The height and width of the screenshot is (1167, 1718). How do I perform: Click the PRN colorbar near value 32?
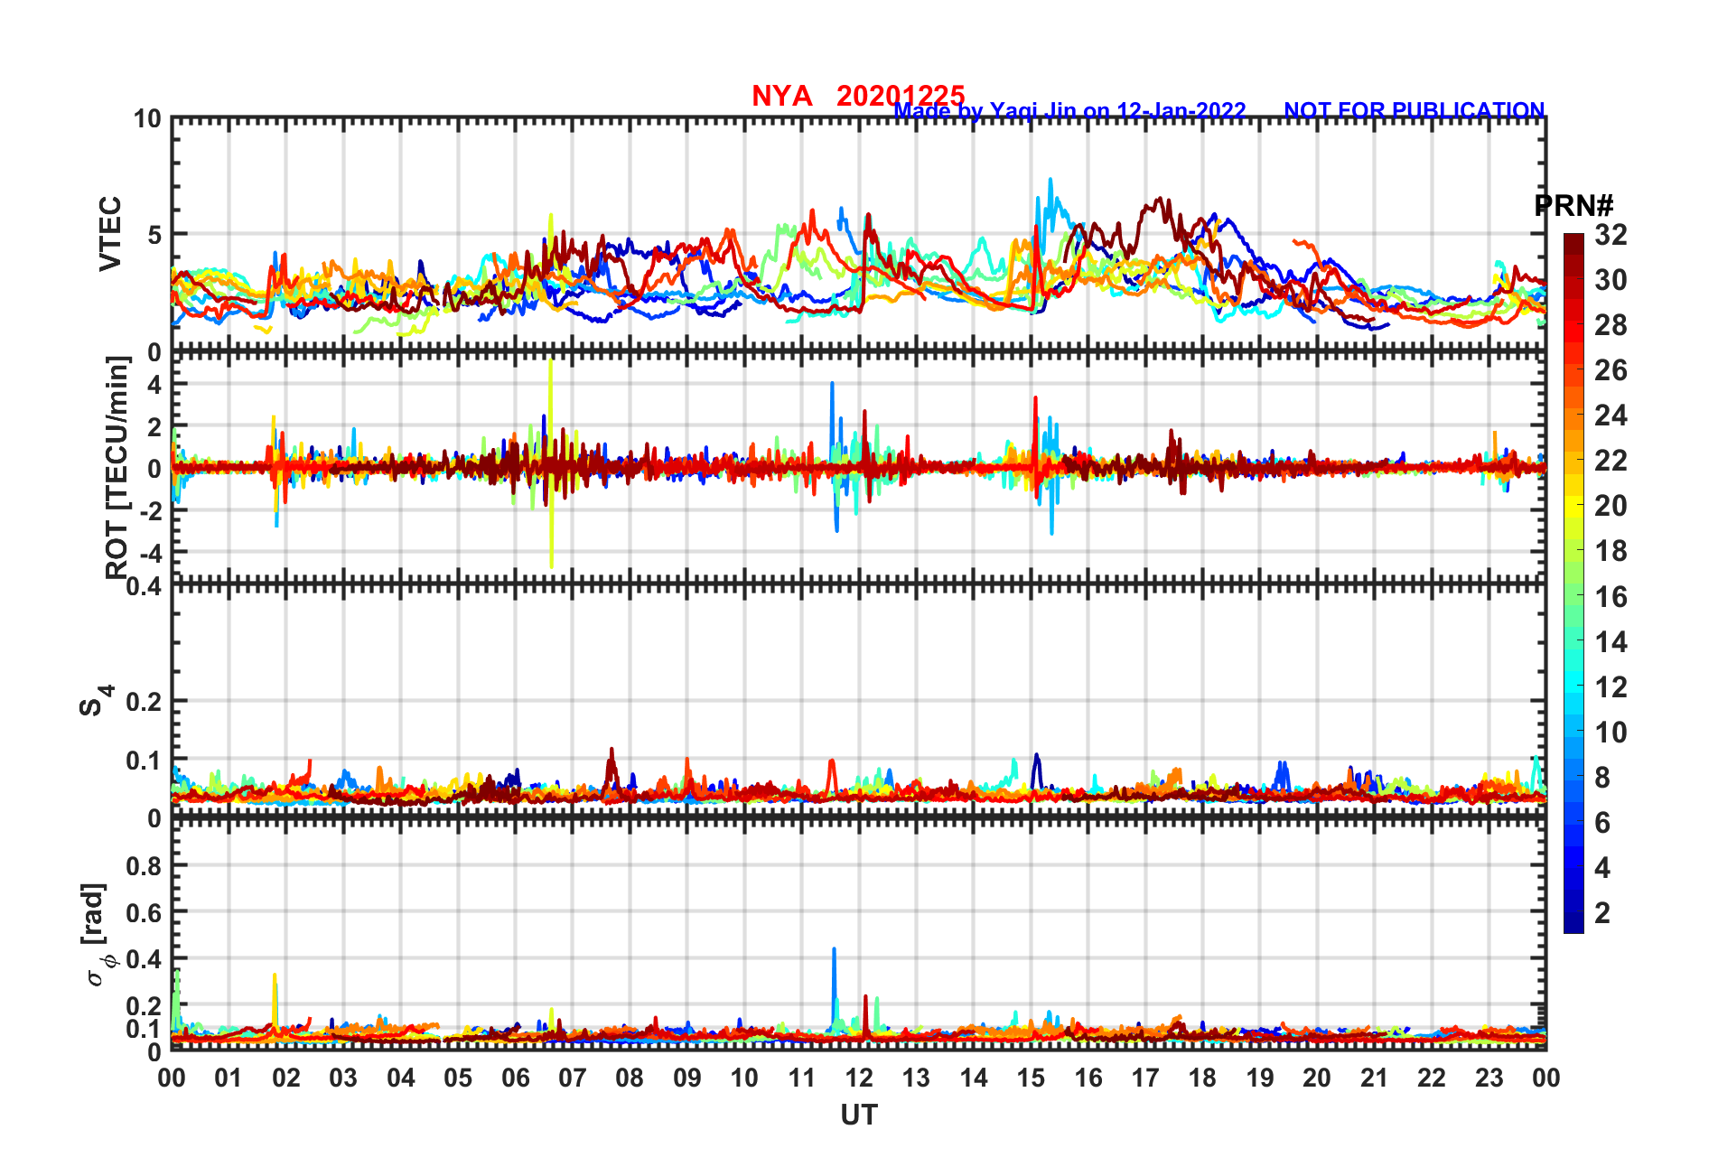1573,240
